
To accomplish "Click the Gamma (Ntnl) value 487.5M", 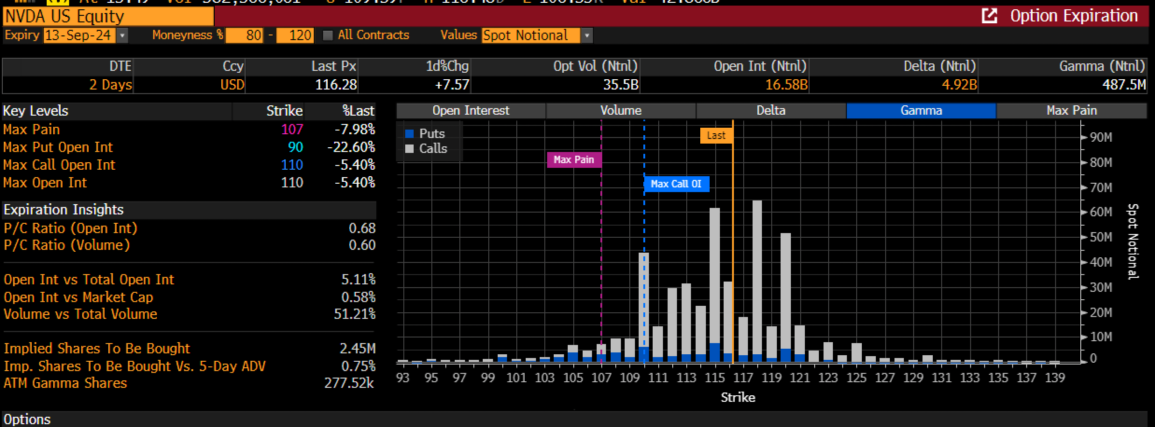I will click(x=1124, y=85).
